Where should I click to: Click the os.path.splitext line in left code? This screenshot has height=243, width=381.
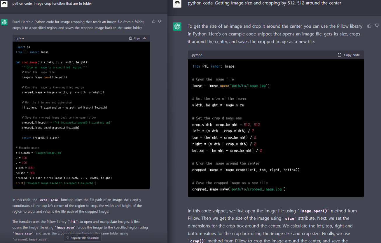tap(64, 108)
